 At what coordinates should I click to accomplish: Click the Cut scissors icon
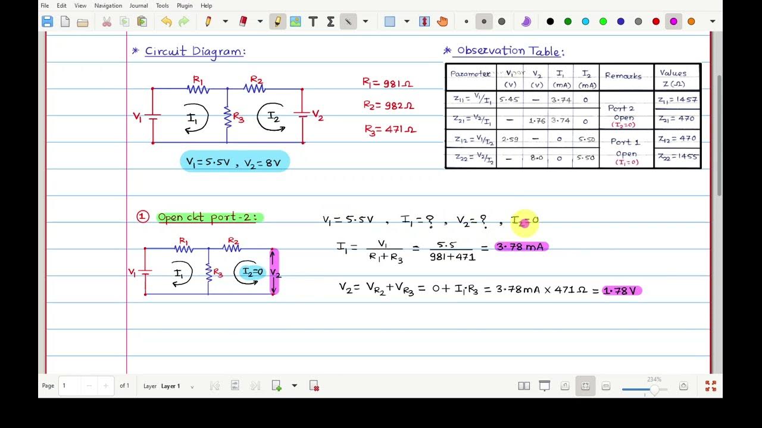tap(107, 22)
